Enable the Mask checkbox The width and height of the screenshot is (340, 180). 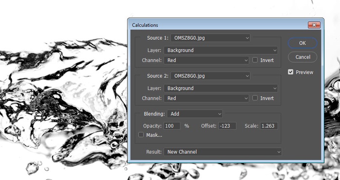141,135
